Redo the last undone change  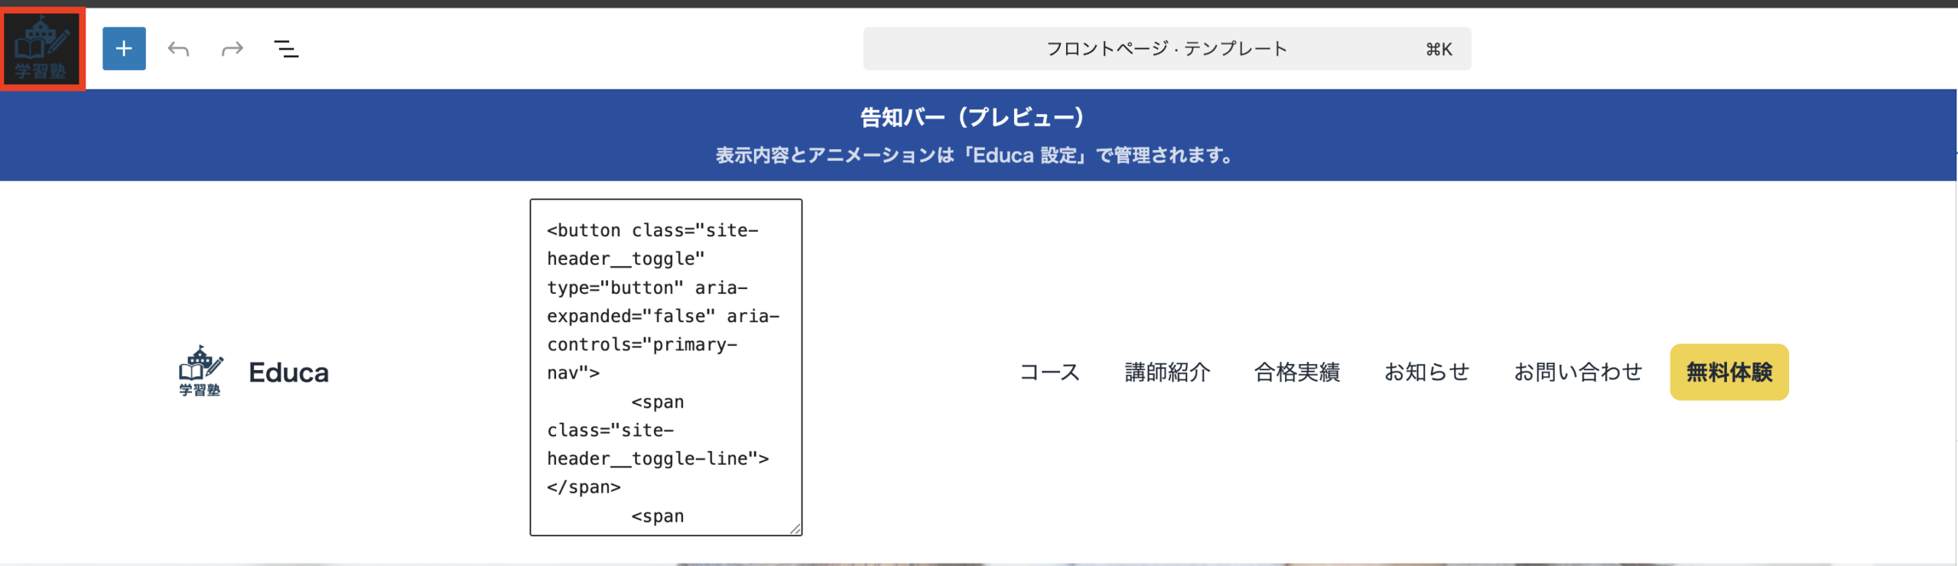[x=232, y=49]
